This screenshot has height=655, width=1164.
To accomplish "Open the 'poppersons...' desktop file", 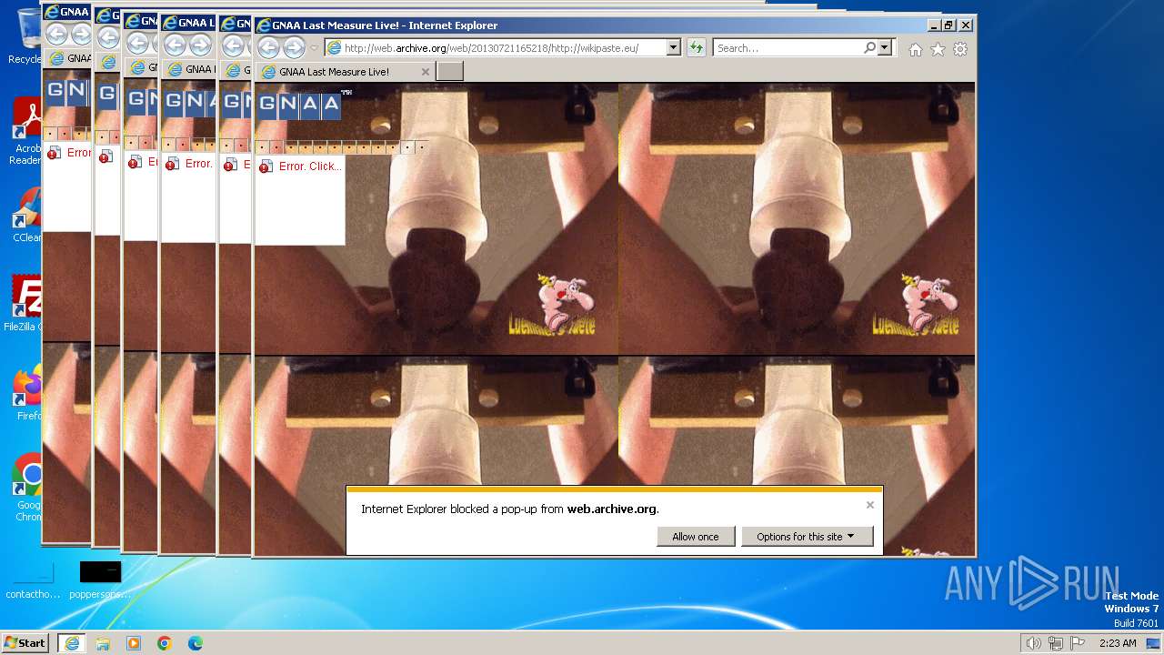I will pyautogui.click(x=100, y=580).
